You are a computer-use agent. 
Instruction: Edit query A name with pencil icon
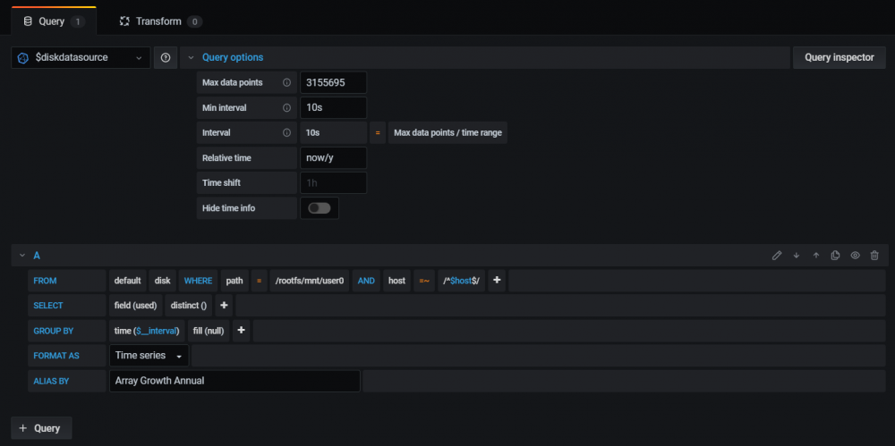point(776,256)
